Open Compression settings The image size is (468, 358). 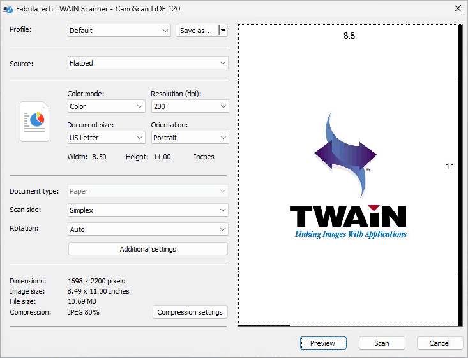[x=190, y=312]
